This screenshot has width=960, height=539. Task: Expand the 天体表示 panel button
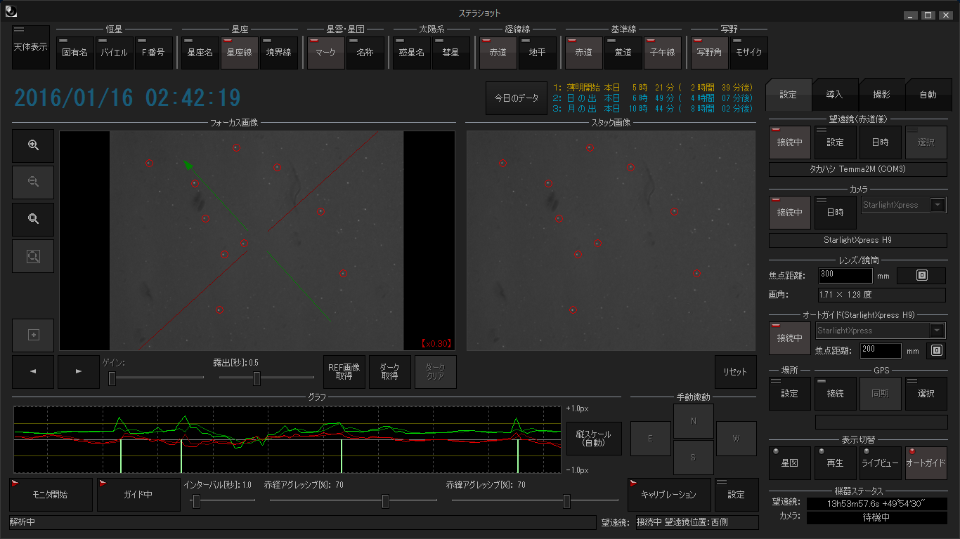tap(31, 47)
